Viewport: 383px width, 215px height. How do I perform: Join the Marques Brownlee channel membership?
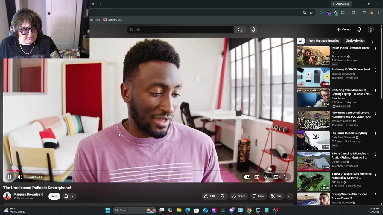point(54,196)
